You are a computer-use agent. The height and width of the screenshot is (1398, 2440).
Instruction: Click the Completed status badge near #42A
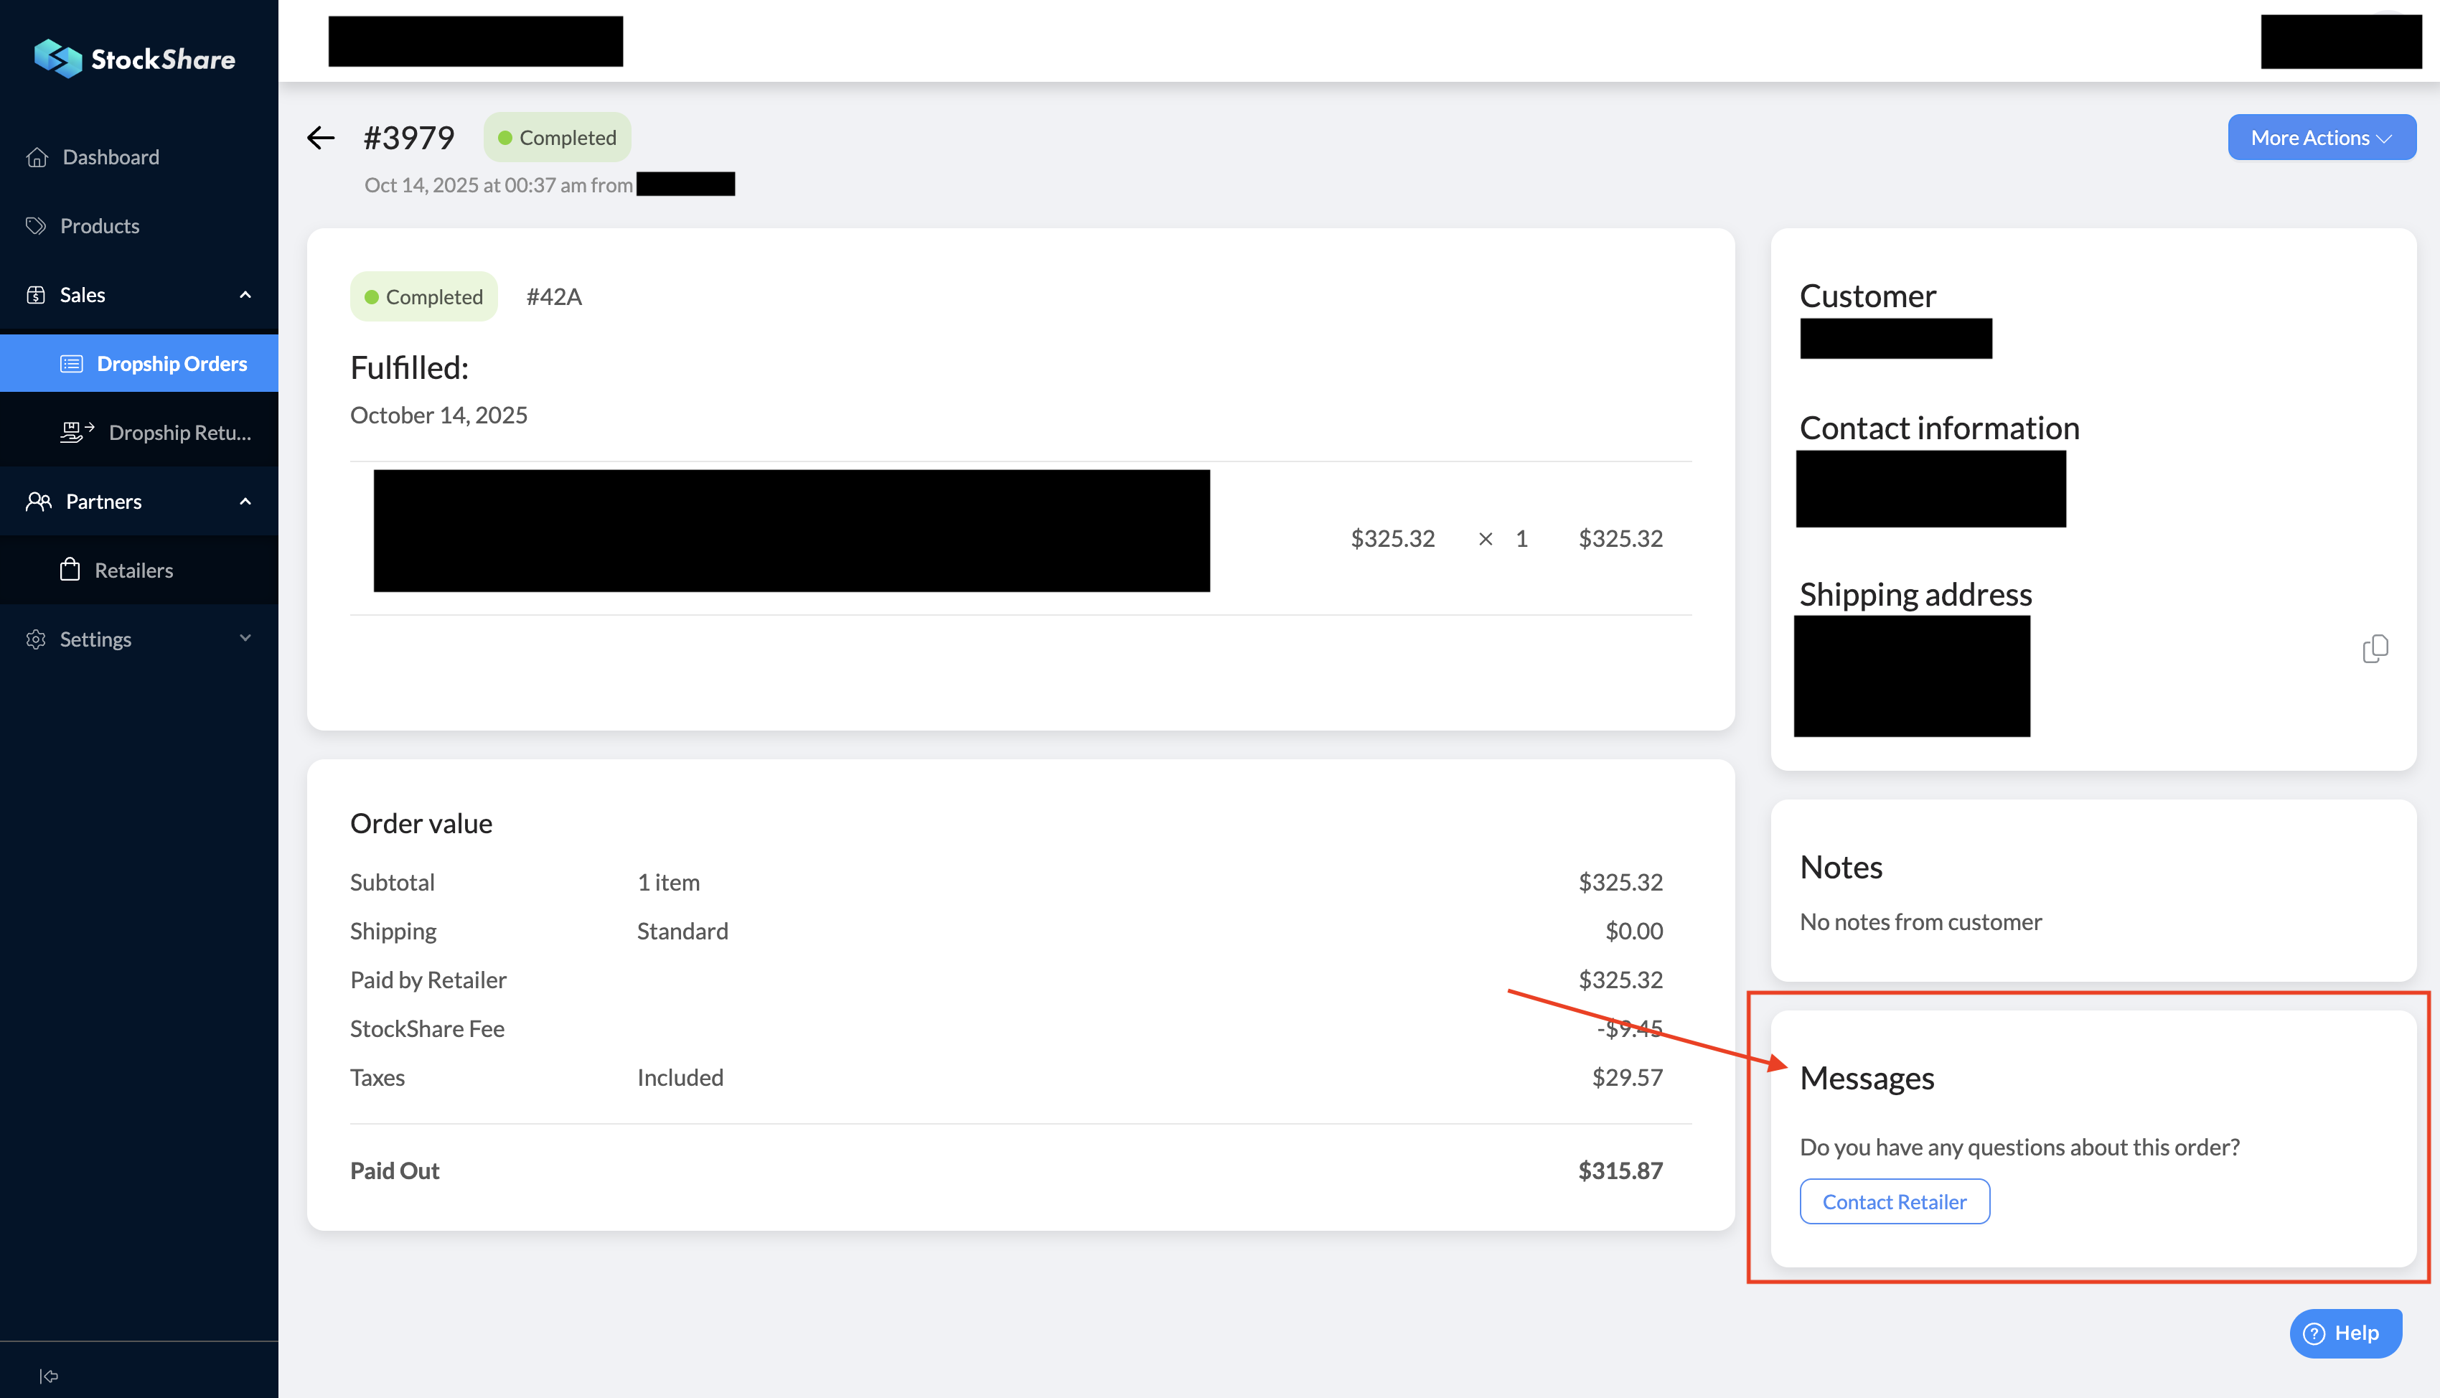423,298
